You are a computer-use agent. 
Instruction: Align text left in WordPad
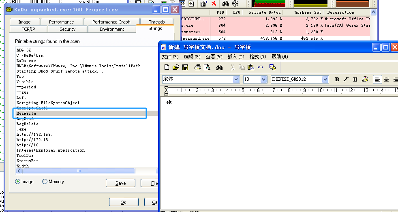click(x=377, y=79)
